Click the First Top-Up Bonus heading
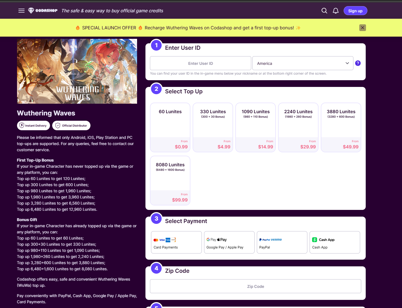This screenshot has width=402, height=308. point(35,160)
